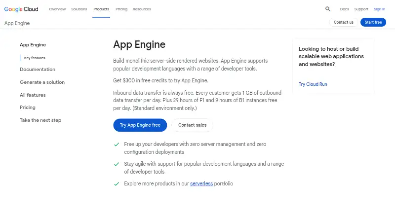The image size is (395, 217).
Task: Open the serverless portfolio link
Action: click(x=201, y=183)
